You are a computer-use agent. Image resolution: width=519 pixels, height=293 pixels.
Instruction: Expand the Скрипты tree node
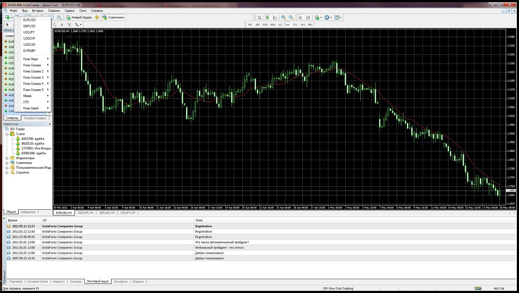[7, 172]
